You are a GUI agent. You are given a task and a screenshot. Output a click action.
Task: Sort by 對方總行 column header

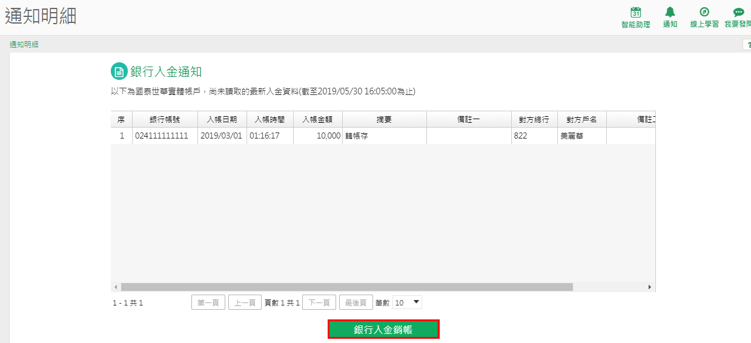534,119
